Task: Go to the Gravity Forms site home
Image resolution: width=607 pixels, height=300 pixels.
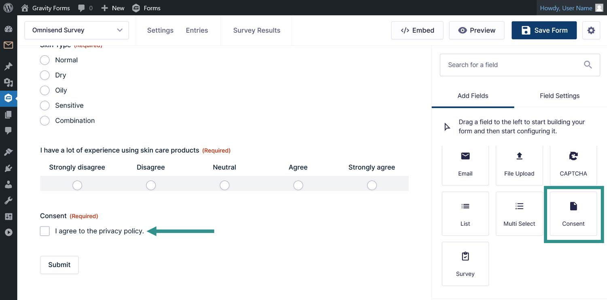Action: 45,8
